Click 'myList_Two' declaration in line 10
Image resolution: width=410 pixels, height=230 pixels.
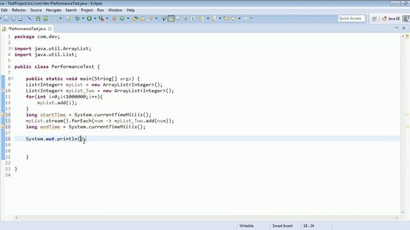coord(79,91)
